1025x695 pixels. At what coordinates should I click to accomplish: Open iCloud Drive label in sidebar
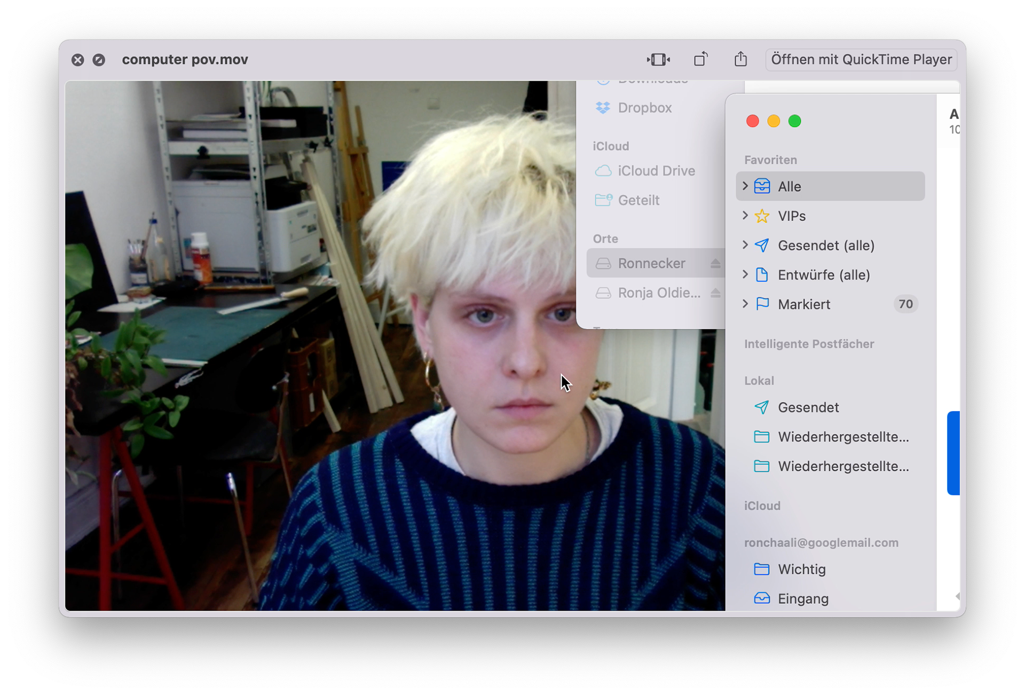point(657,171)
